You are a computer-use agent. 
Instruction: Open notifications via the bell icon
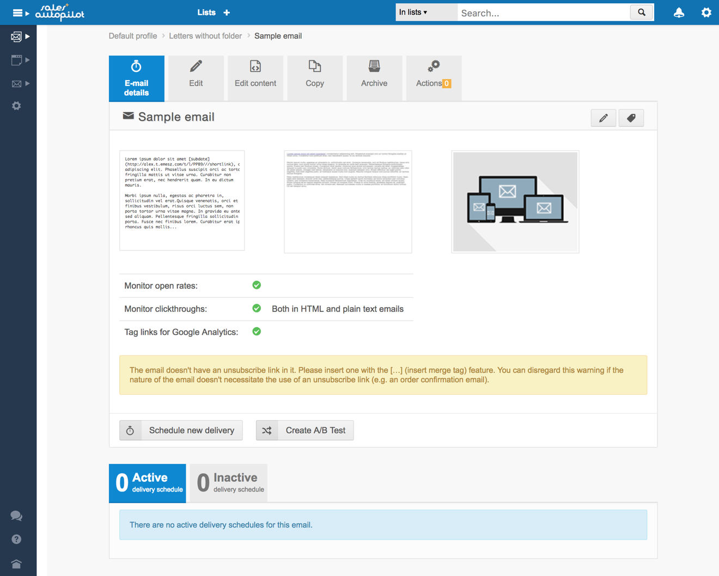tap(679, 12)
